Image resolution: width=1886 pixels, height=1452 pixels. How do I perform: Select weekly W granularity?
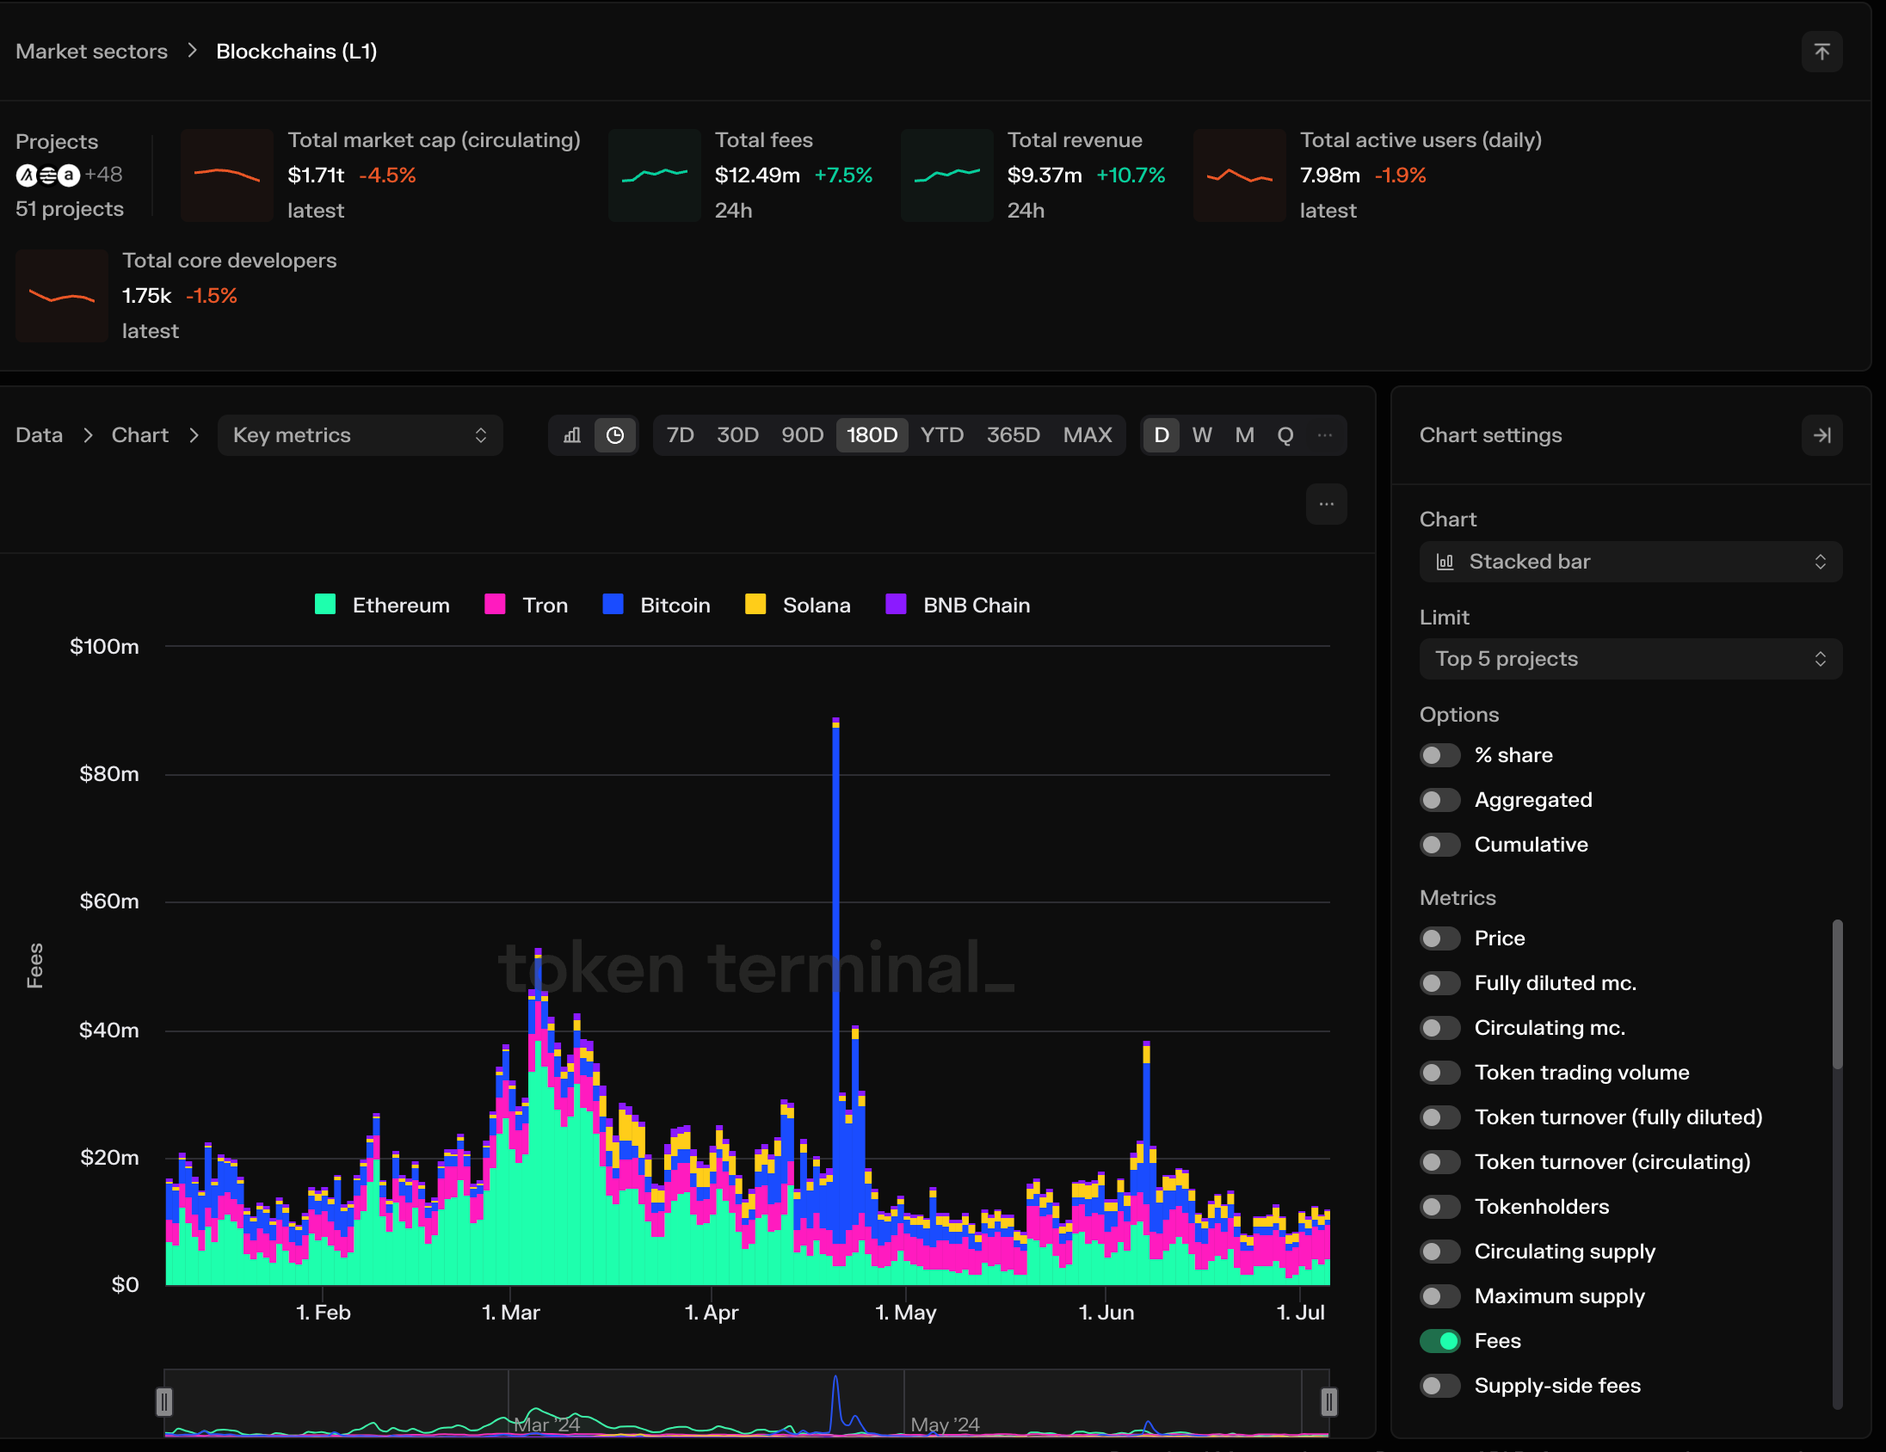[x=1201, y=435]
